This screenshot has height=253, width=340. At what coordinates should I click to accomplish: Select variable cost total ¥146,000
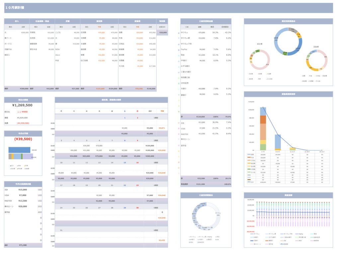click(151, 89)
